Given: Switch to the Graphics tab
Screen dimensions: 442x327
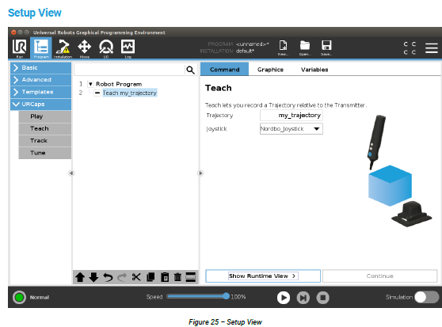Looking at the screenshot, I should (x=270, y=70).
